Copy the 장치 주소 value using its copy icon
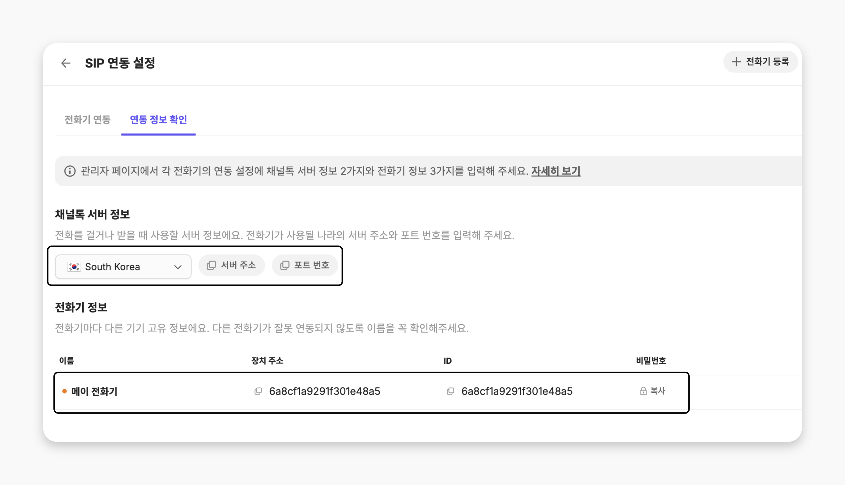This screenshot has height=485, width=845. (258, 391)
